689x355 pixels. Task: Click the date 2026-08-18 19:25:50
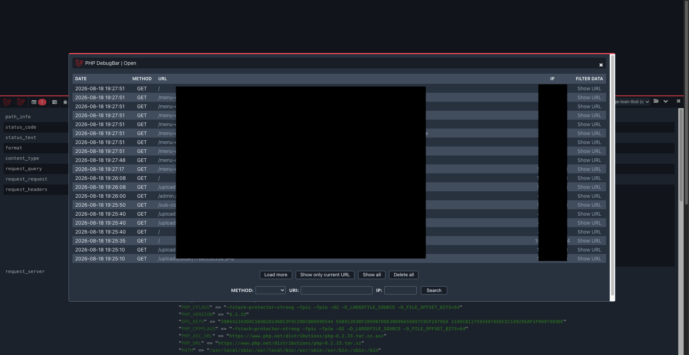[100, 205]
